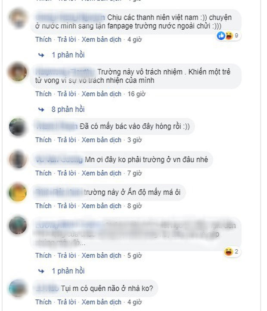Viewport: 267px width, 311px height.
Task: Expand the '8 phản hồi' replies thread
Action: (x=68, y=109)
